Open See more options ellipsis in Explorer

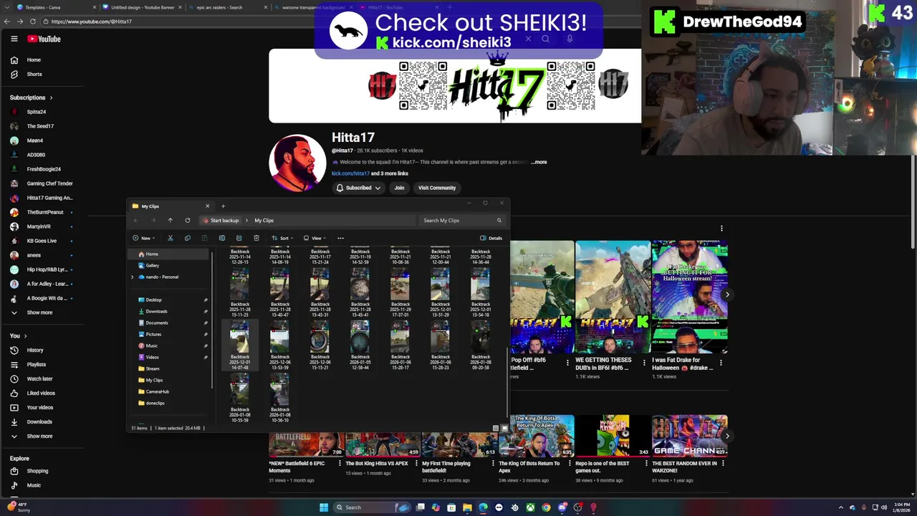coord(340,238)
